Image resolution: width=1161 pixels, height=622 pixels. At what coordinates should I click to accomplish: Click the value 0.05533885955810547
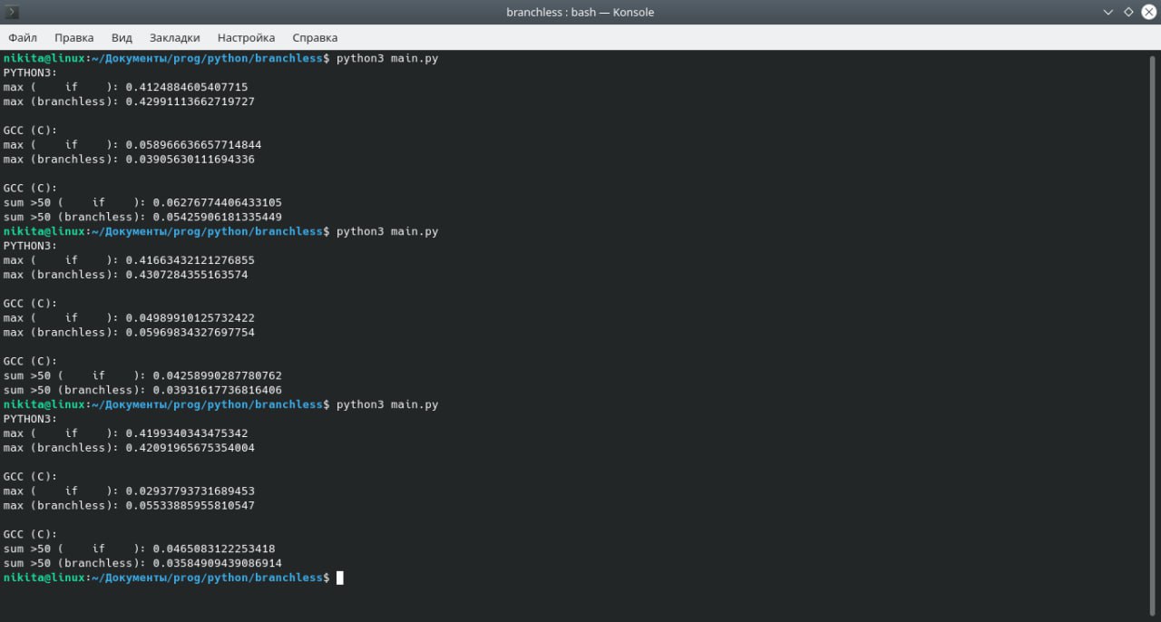tap(190, 505)
